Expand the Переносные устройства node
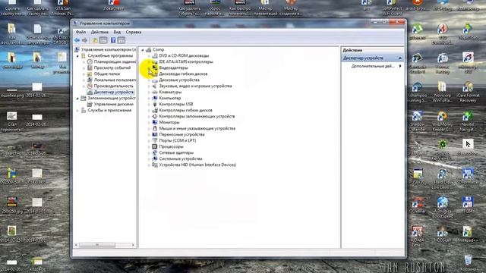 click(x=149, y=134)
